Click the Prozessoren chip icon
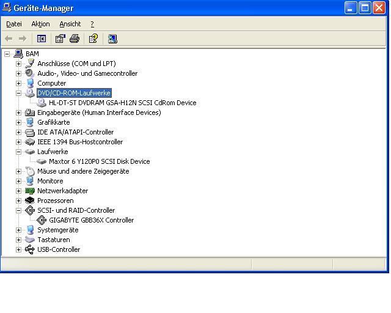 30,201
